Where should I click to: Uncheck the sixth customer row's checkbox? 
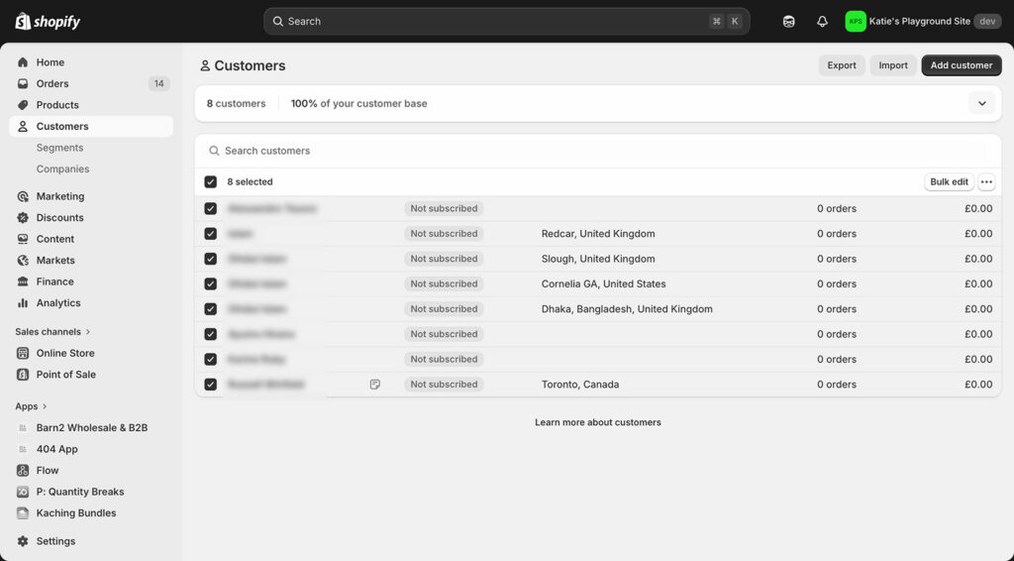click(x=210, y=334)
